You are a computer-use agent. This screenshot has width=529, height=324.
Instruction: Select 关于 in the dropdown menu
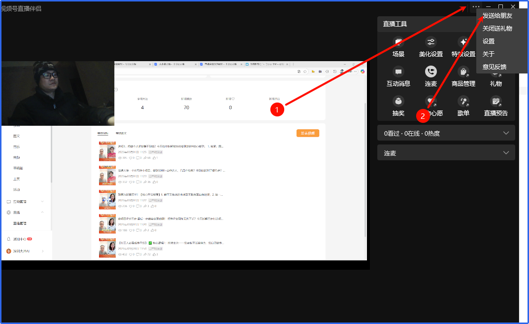[x=488, y=54]
